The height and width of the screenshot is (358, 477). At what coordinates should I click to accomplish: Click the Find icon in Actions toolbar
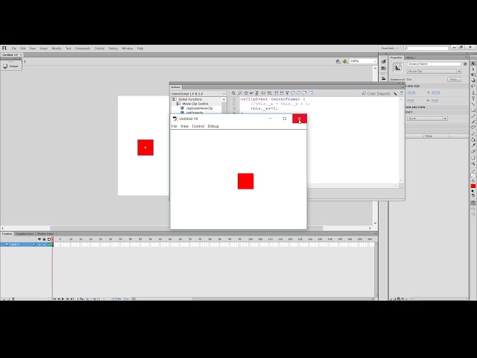(239, 93)
